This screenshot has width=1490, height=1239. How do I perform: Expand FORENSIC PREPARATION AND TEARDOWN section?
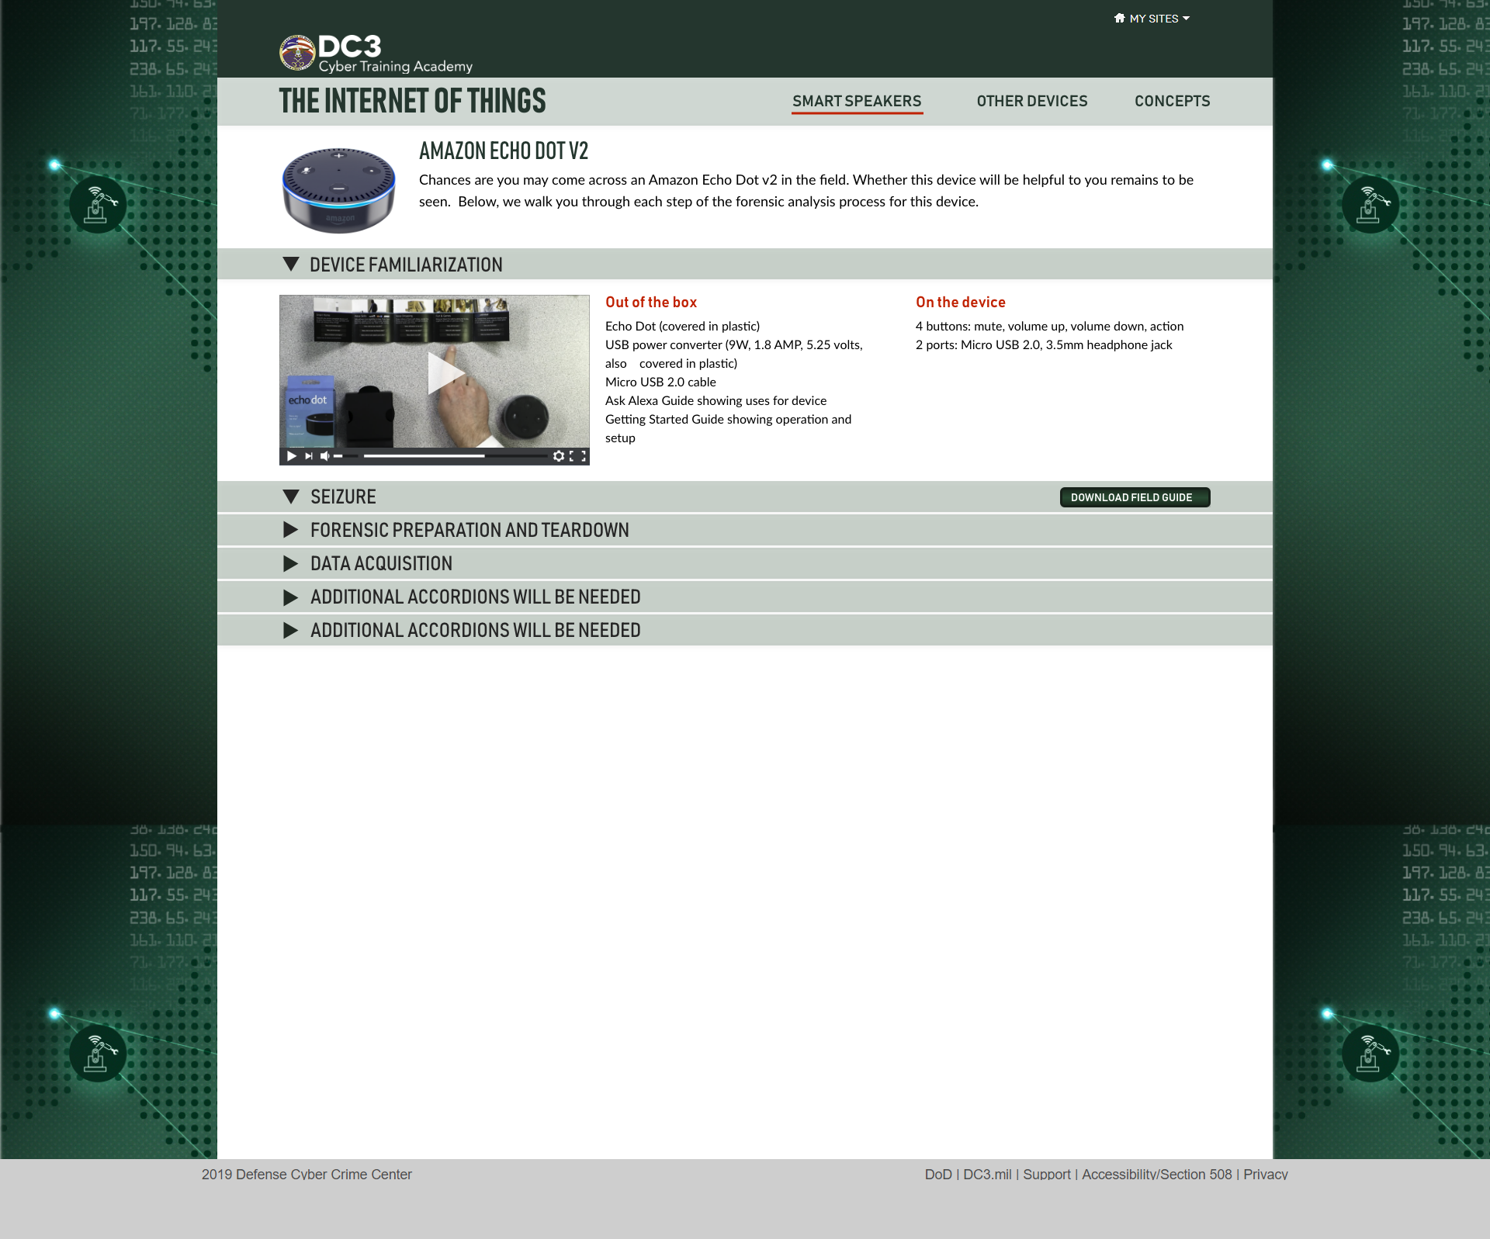click(744, 530)
